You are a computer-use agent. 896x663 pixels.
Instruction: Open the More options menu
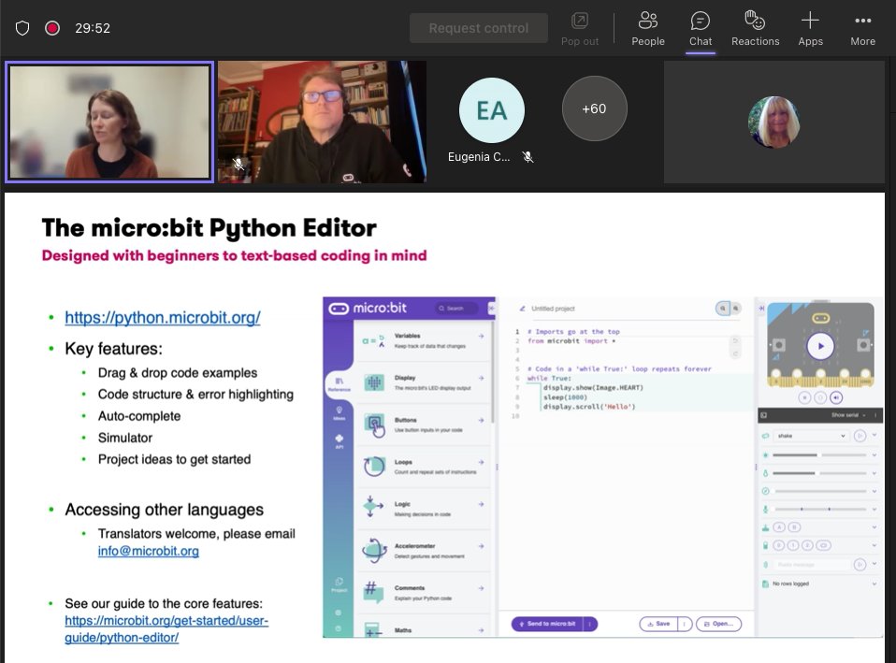[862, 29]
